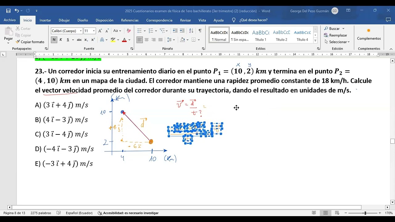Switch to the Referencias tab
The image size is (395, 222).
130,20
